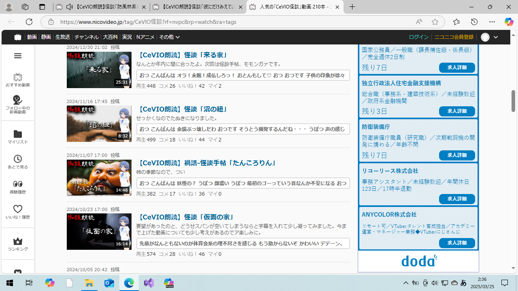The height and width of the screenshot is (291, 518).
Task: Open ランキング crown item
Action: [18, 244]
